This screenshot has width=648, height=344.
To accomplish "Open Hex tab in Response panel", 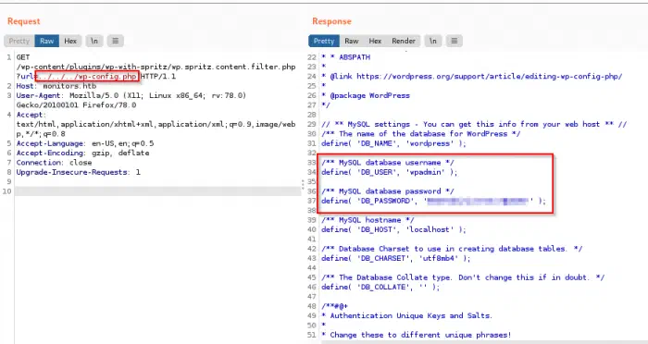I will tap(375, 41).
